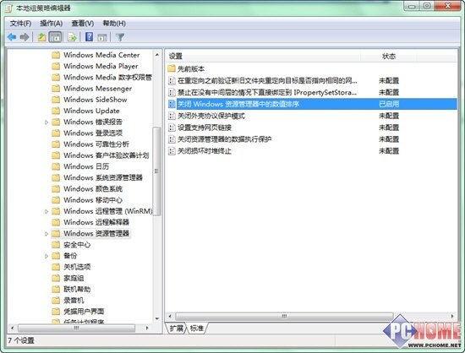The width and height of the screenshot is (465, 353).
Task: Open the 操作(A) menu
Action: [51, 24]
